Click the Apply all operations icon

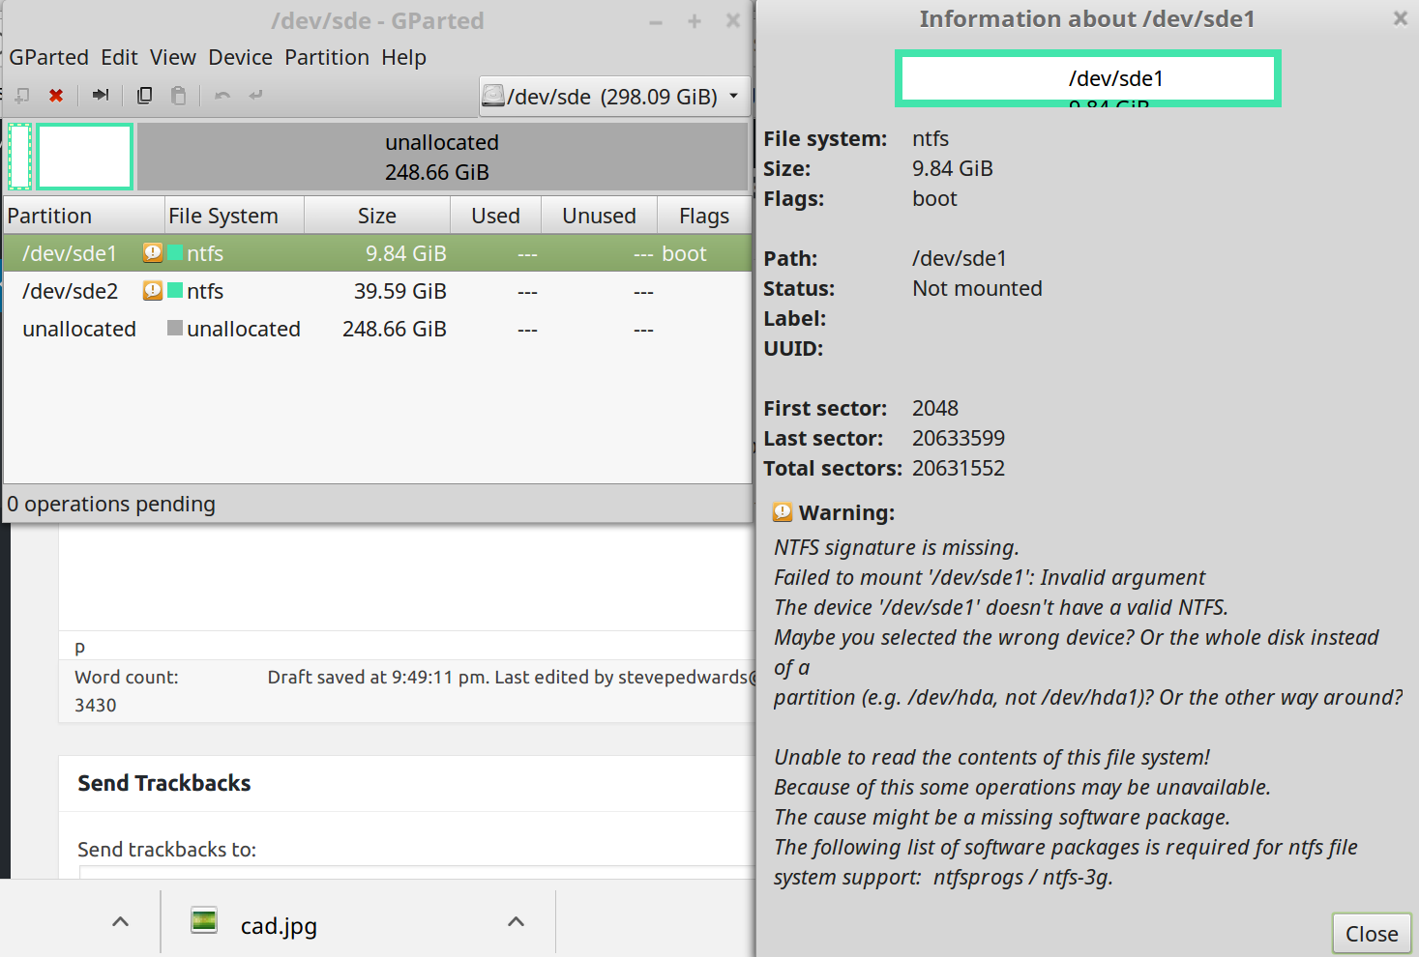tap(255, 95)
